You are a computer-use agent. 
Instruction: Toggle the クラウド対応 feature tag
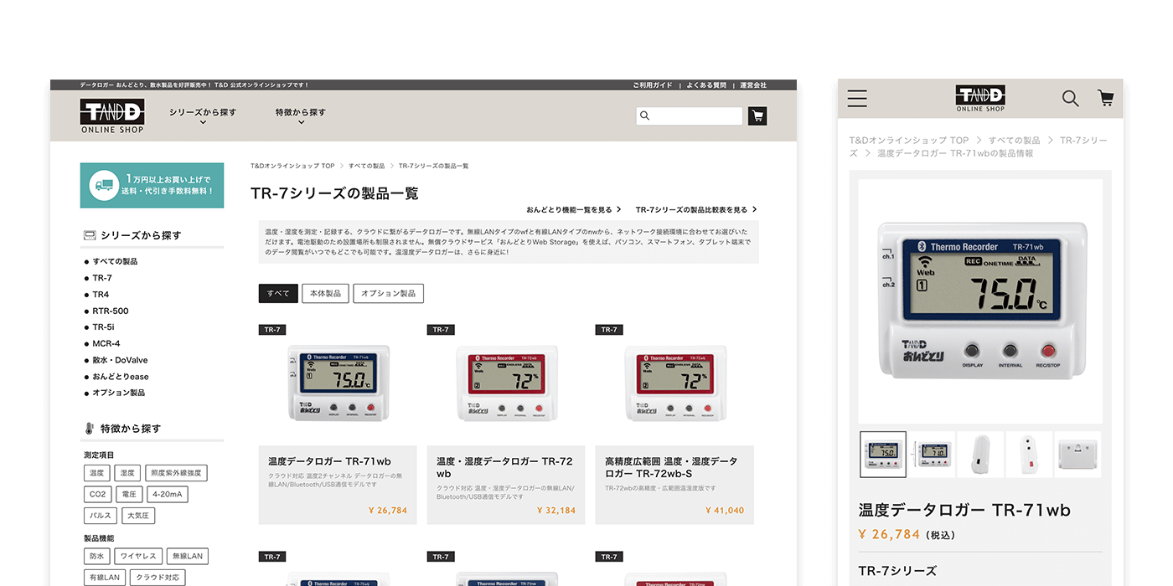pyautogui.click(x=158, y=578)
